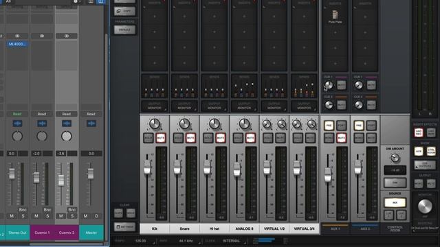Select MIX as control room source

click(395, 202)
